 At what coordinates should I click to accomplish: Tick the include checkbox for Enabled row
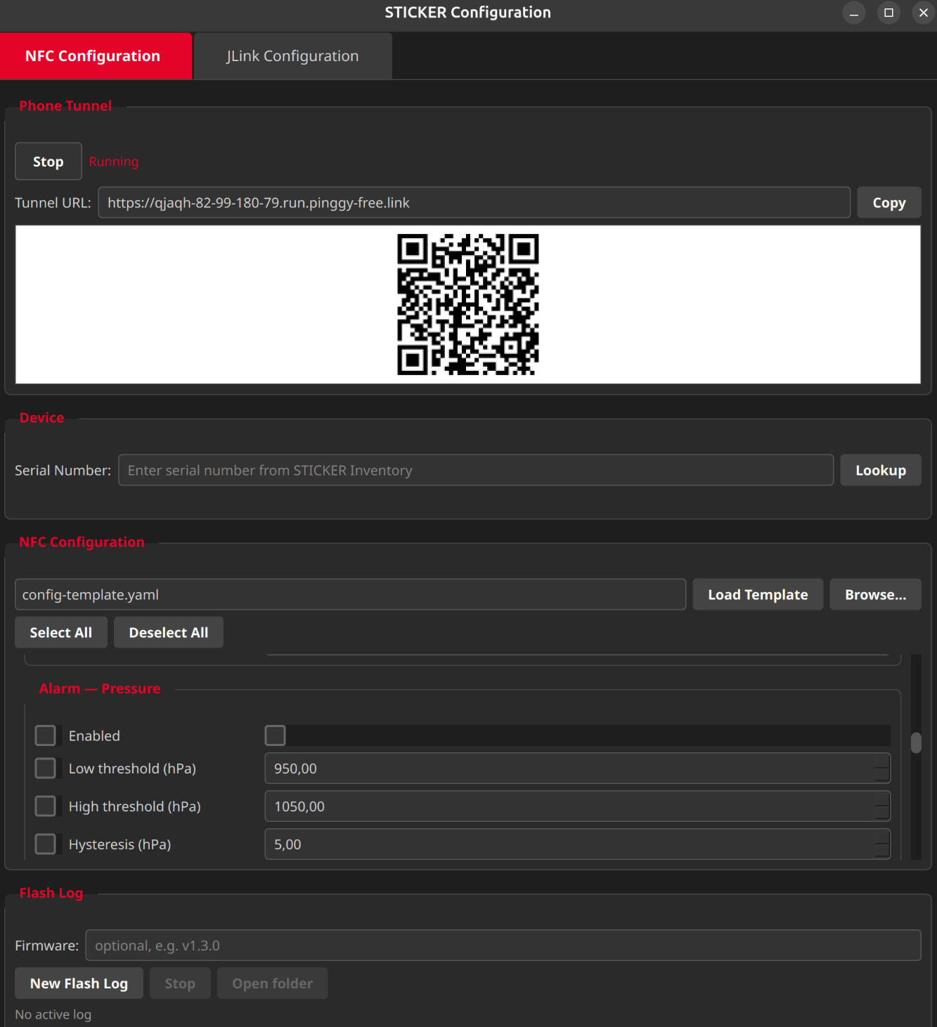click(46, 735)
